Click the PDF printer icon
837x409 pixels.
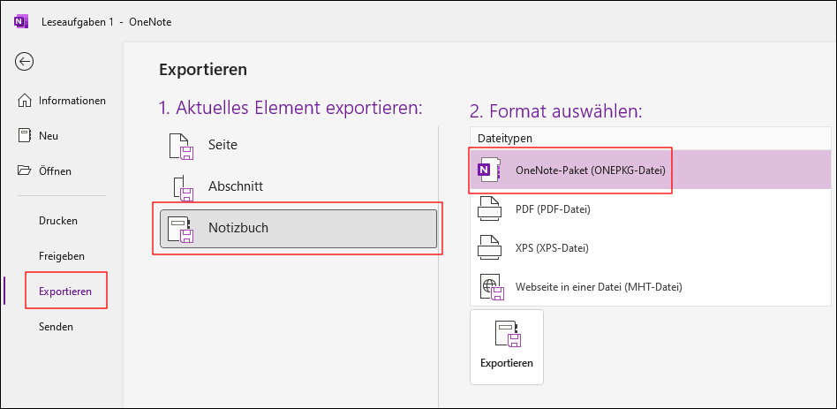(x=490, y=209)
